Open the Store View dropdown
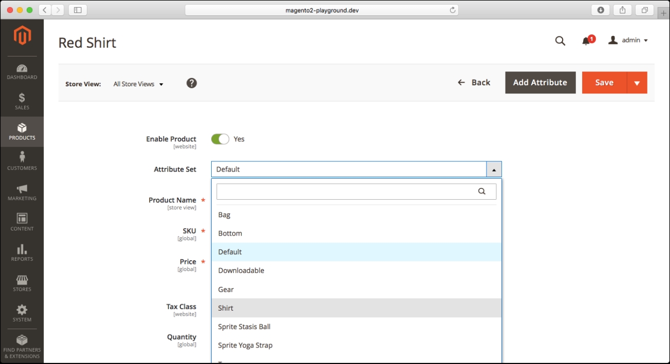 point(138,84)
